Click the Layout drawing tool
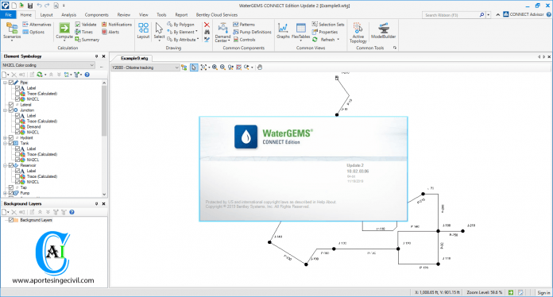The width and height of the screenshot is (553, 297). [x=143, y=31]
